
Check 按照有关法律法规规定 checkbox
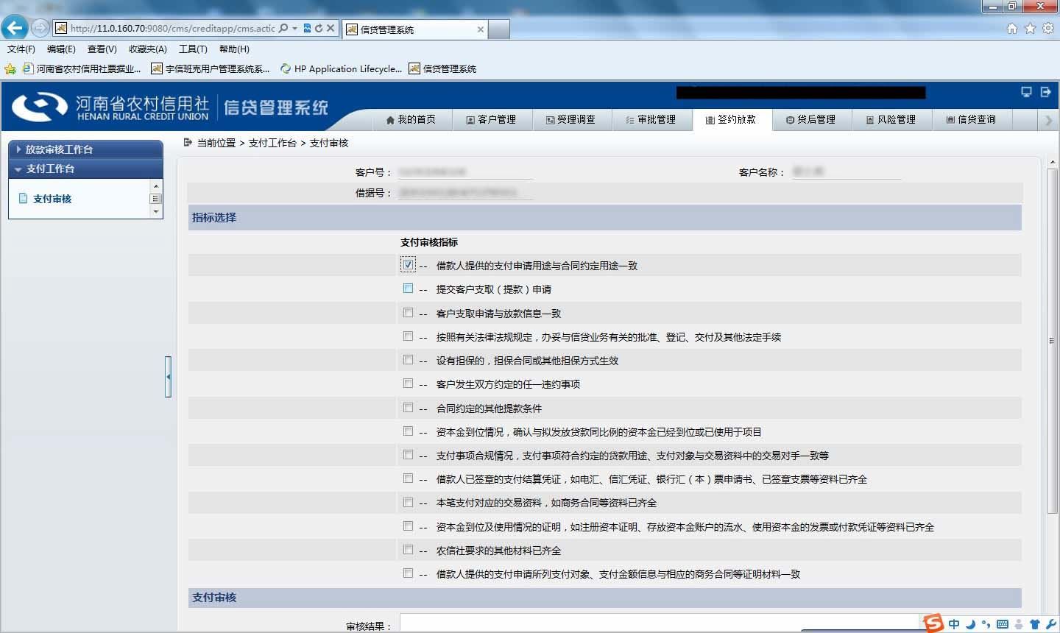pyautogui.click(x=408, y=336)
